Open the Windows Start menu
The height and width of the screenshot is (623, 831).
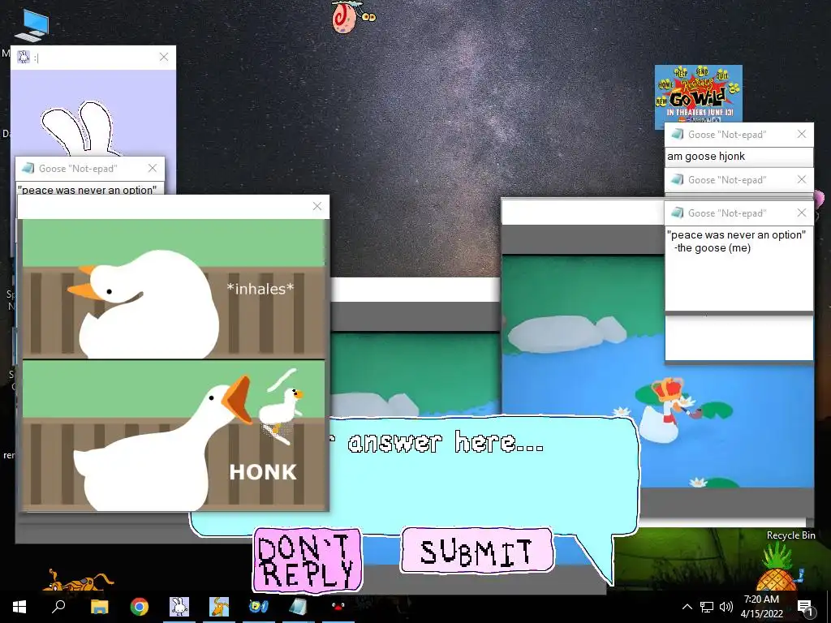[19, 607]
